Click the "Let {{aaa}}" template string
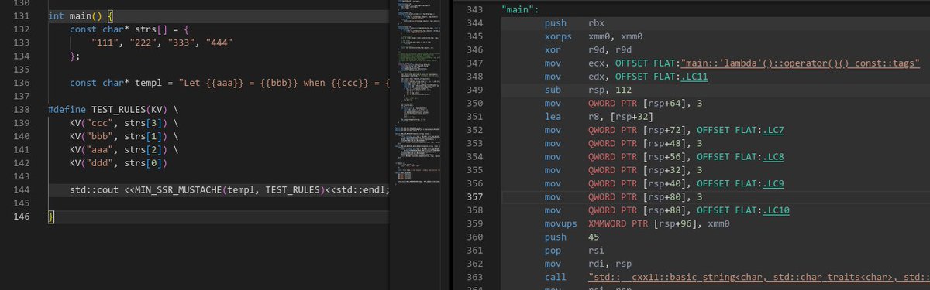930x290 pixels. [x=284, y=83]
